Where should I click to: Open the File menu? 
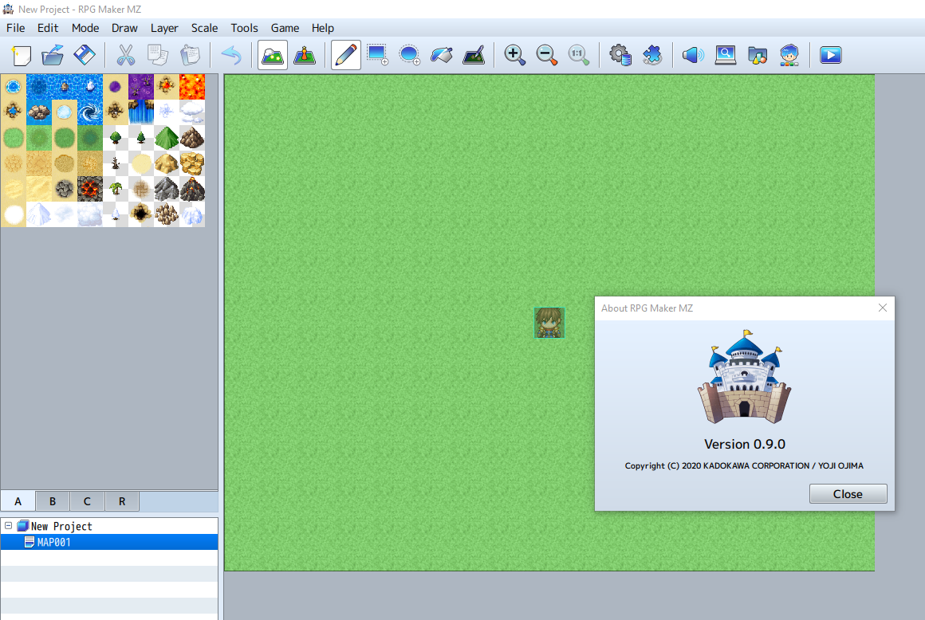coord(15,28)
